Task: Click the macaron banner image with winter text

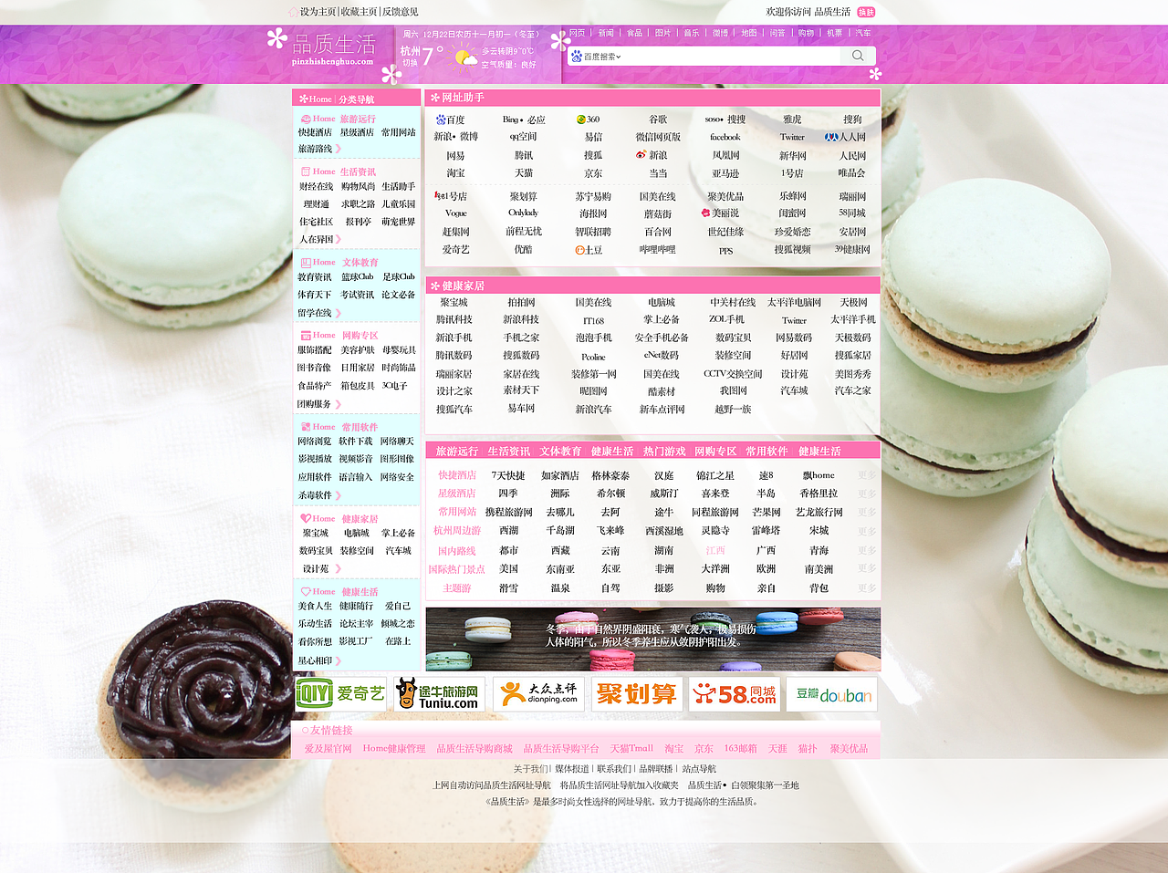Action: 653,639
